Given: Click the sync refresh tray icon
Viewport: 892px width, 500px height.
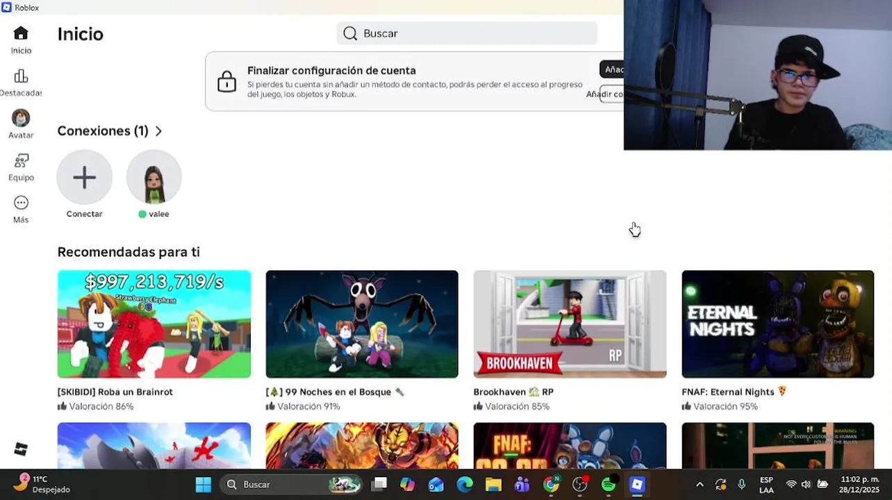Looking at the screenshot, I should (x=721, y=485).
